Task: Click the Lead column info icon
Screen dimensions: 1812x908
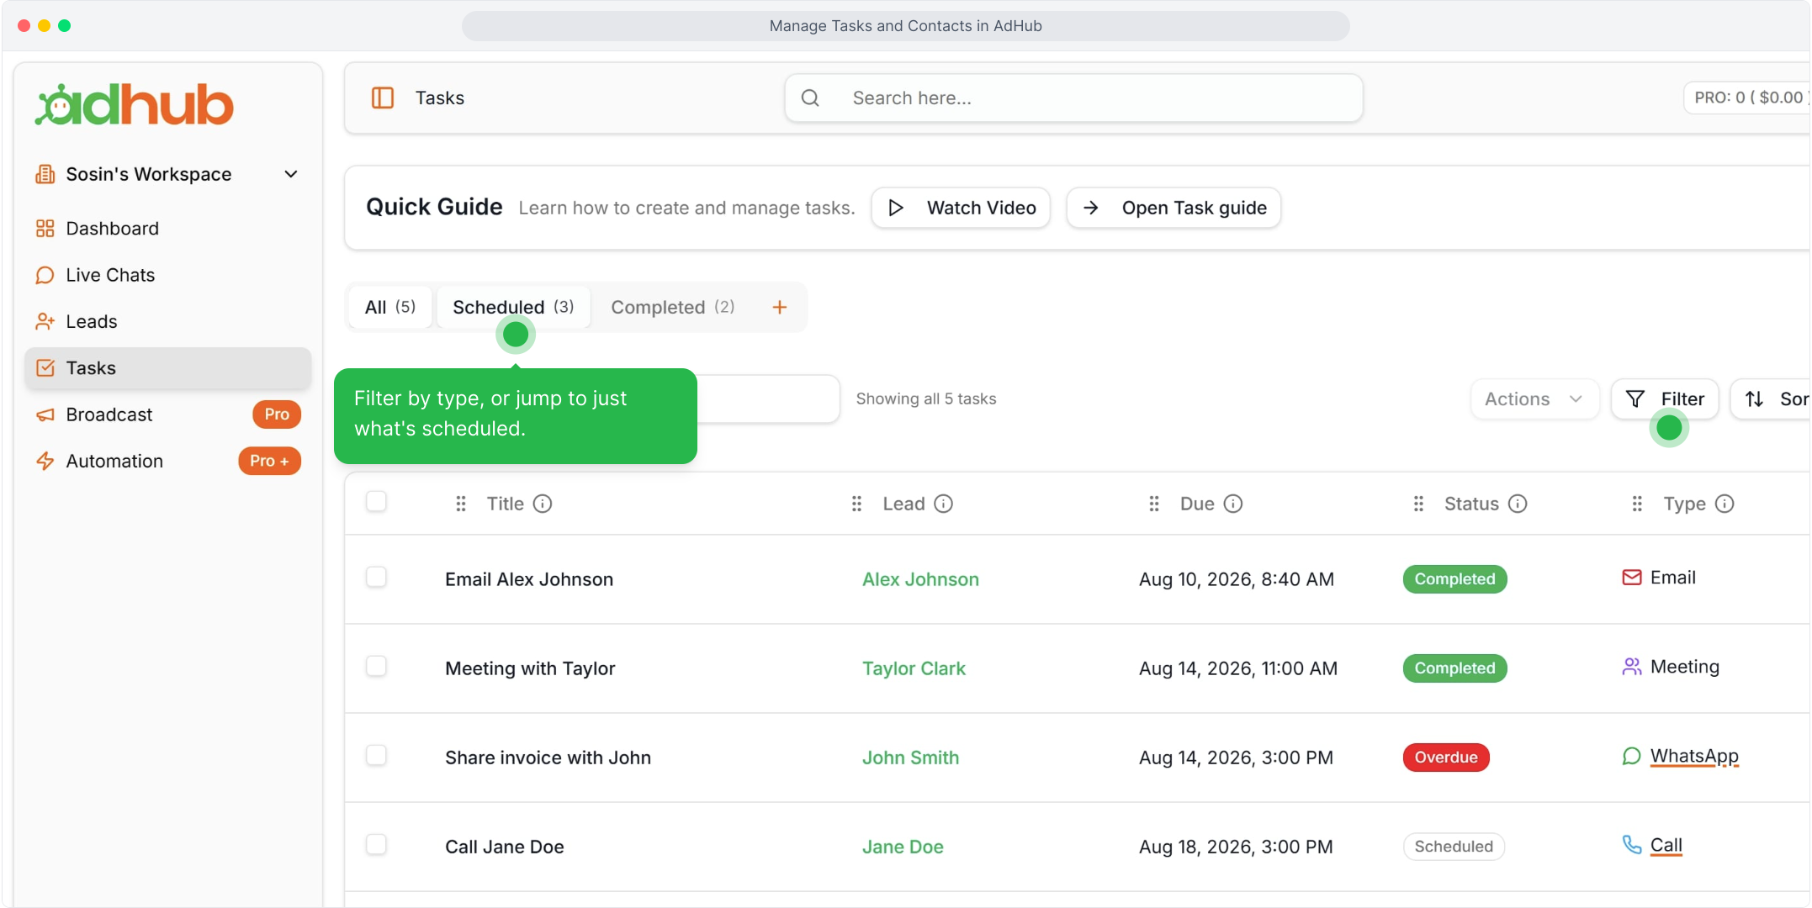Action: [x=944, y=504]
